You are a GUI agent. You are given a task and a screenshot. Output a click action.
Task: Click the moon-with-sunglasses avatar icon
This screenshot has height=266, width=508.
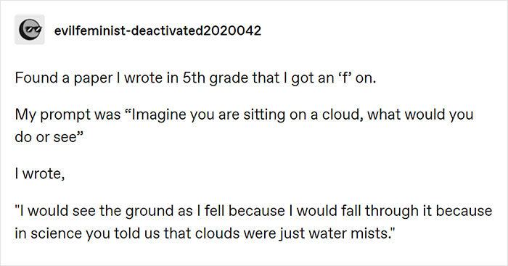point(30,30)
